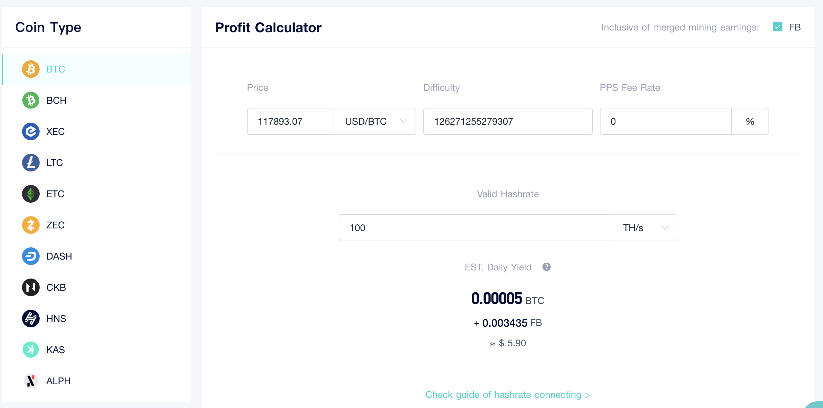
Task: Select the CKB coin from sidebar
Action: [x=30, y=287]
